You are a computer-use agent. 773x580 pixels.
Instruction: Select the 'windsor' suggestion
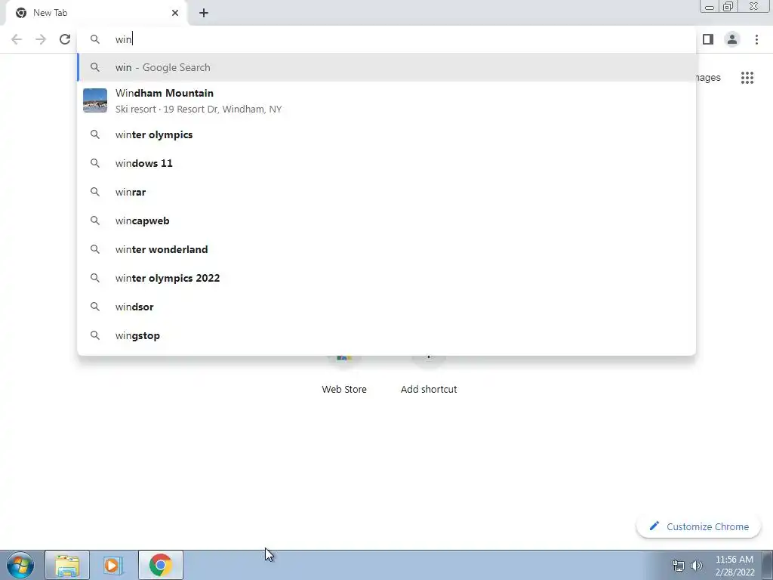[386, 307]
